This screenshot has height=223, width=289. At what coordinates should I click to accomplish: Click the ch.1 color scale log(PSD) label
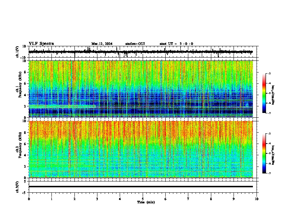273,95
